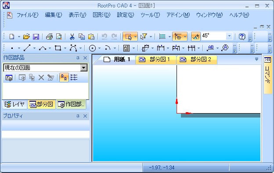
Task: Open dropdown arrow next to text box tool
Action: tap(133, 48)
